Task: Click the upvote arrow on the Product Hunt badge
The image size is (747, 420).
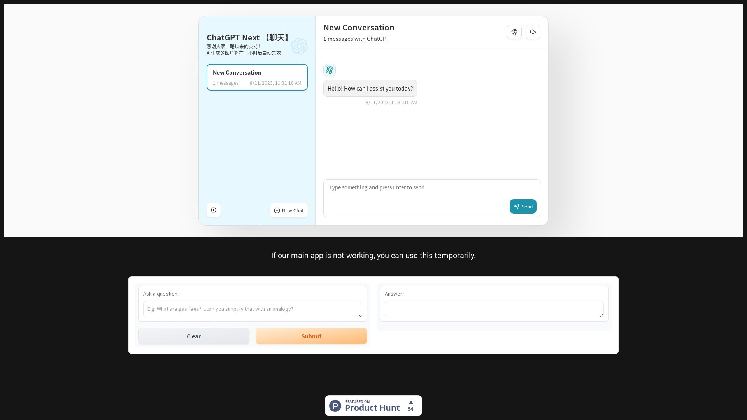Action: [410, 402]
